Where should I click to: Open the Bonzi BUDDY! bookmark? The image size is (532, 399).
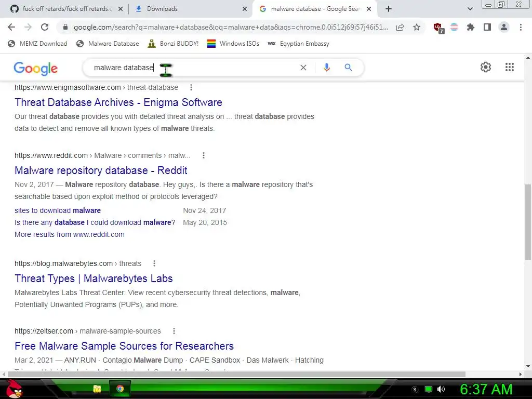coord(173,44)
